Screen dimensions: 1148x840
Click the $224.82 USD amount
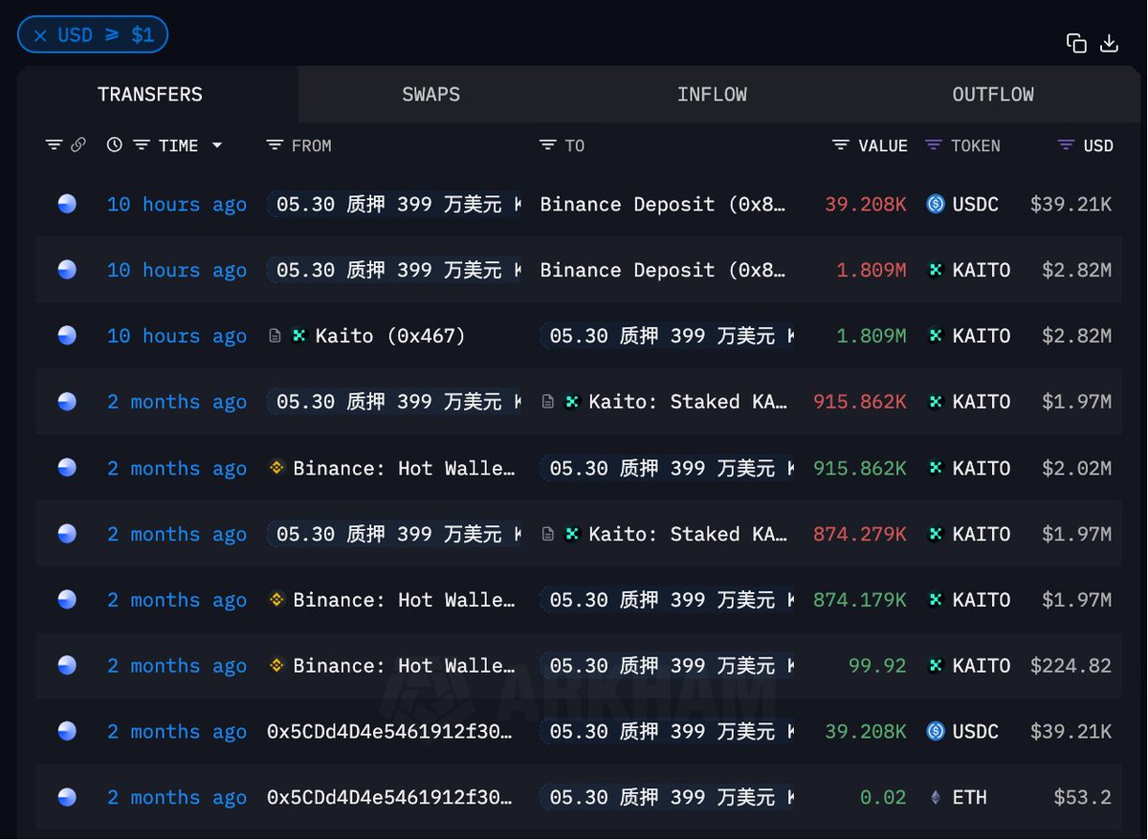(x=1071, y=665)
